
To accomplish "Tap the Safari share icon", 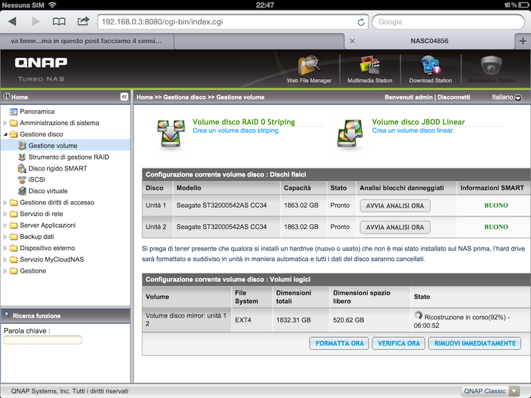I will (x=83, y=22).
